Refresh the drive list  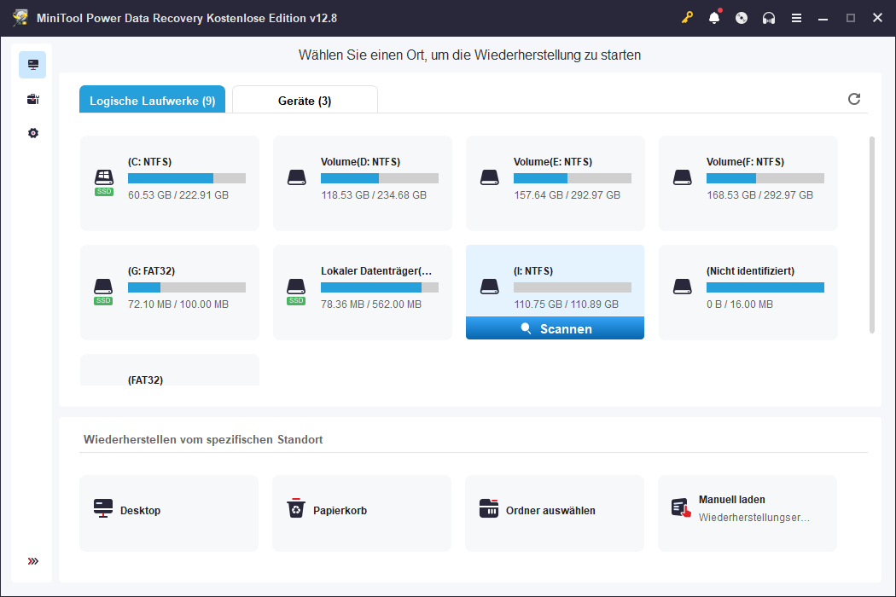(854, 99)
